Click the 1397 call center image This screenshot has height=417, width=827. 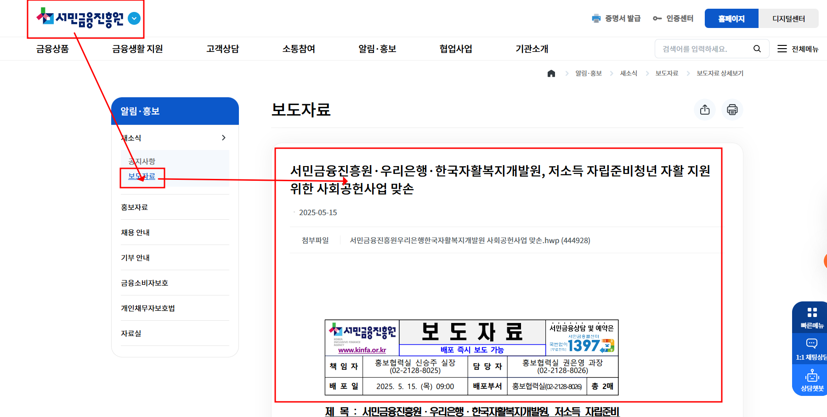click(x=582, y=343)
